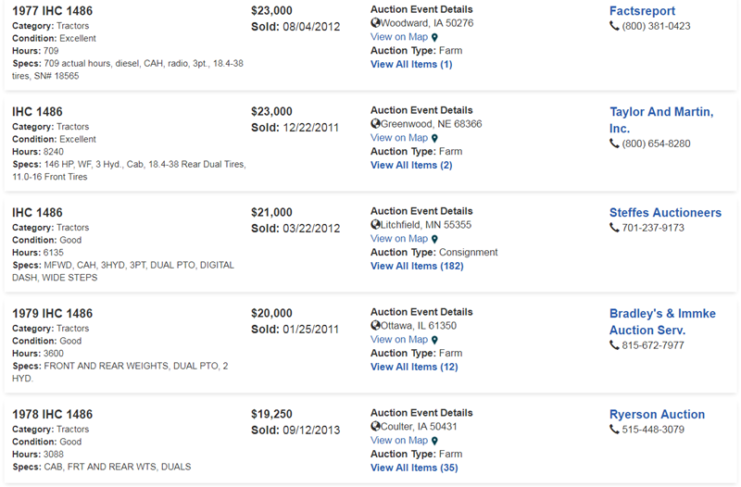Image resolution: width=741 pixels, height=487 pixels.
Task: Open Bradley's & Immke Auction Serv. link
Action: 662,321
